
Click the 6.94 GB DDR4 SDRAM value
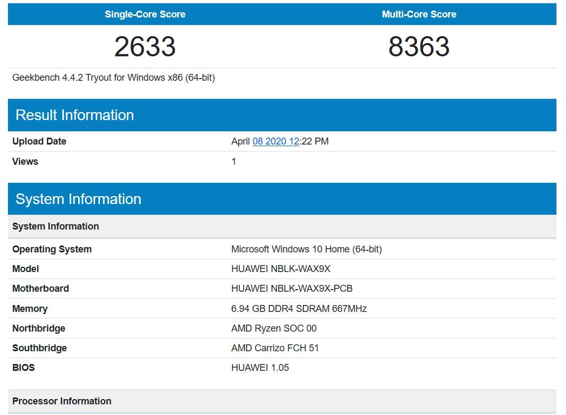[x=299, y=309]
